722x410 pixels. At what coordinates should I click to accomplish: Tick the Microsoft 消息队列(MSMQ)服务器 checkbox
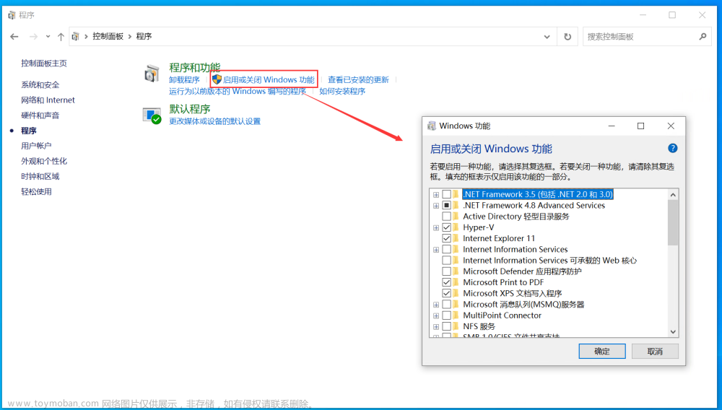coord(446,304)
